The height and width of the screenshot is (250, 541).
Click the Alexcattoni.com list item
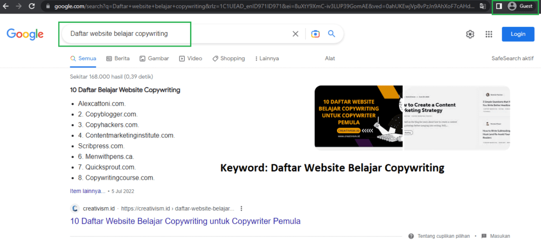(x=102, y=104)
